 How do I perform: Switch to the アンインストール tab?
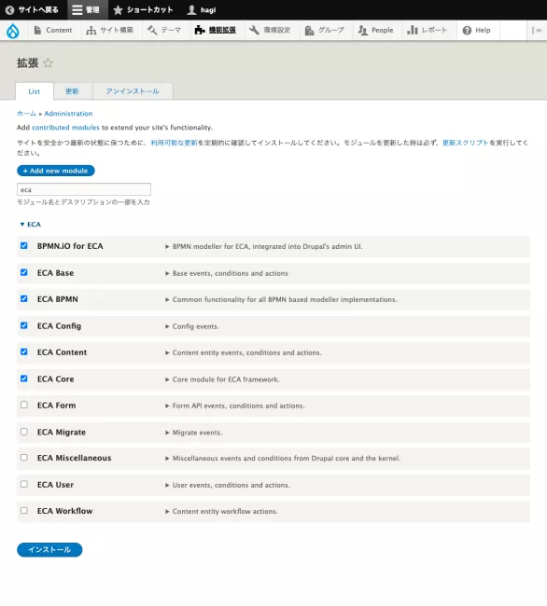(x=133, y=91)
